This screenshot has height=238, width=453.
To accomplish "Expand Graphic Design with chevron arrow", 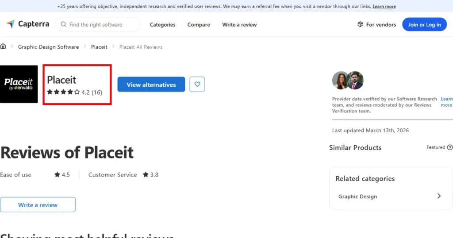I will pyautogui.click(x=439, y=196).
